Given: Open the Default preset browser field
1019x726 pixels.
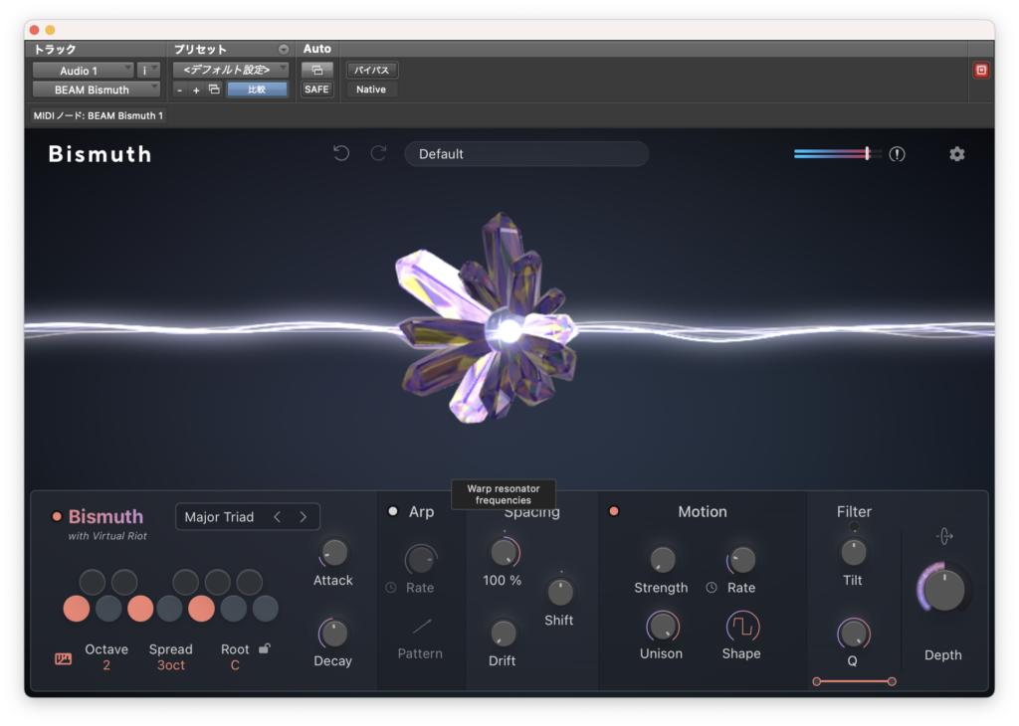Looking at the screenshot, I should (x=526, y=154).
